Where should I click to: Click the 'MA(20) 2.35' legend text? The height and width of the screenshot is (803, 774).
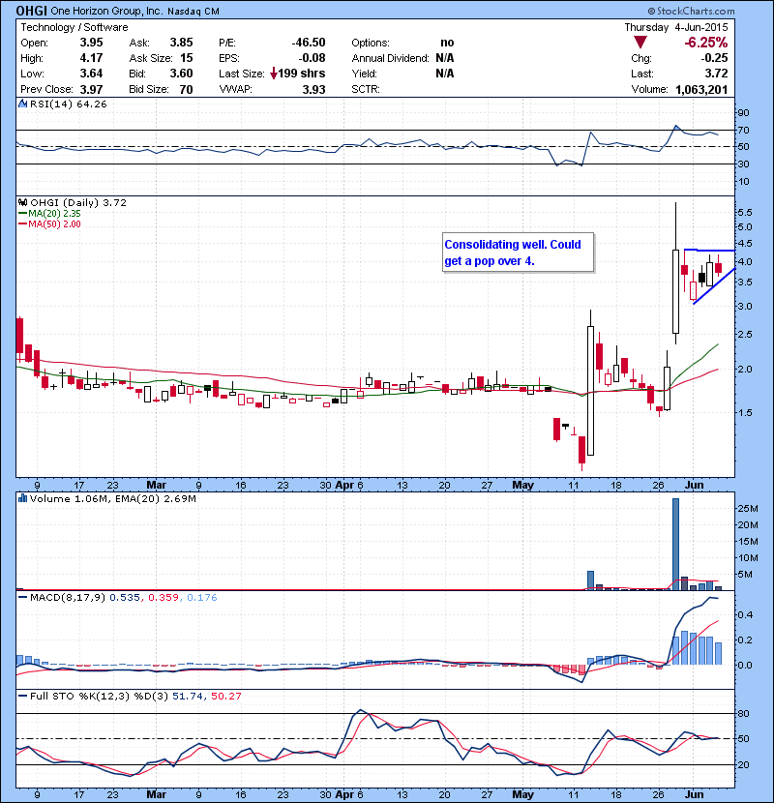pyautogui.click(x=54, y=214)
